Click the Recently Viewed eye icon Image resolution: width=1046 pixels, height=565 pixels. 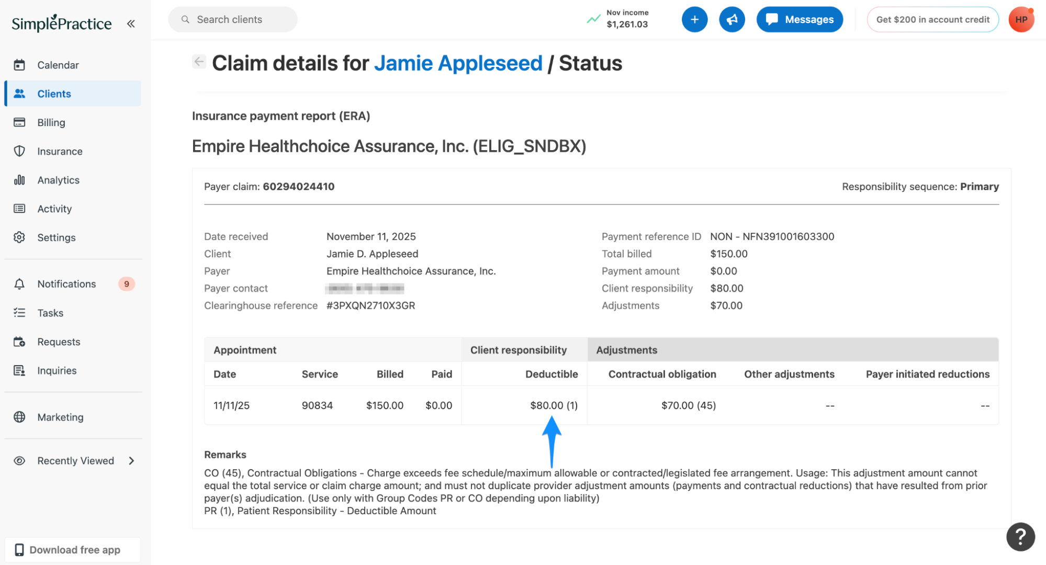[x=19, y=461]
